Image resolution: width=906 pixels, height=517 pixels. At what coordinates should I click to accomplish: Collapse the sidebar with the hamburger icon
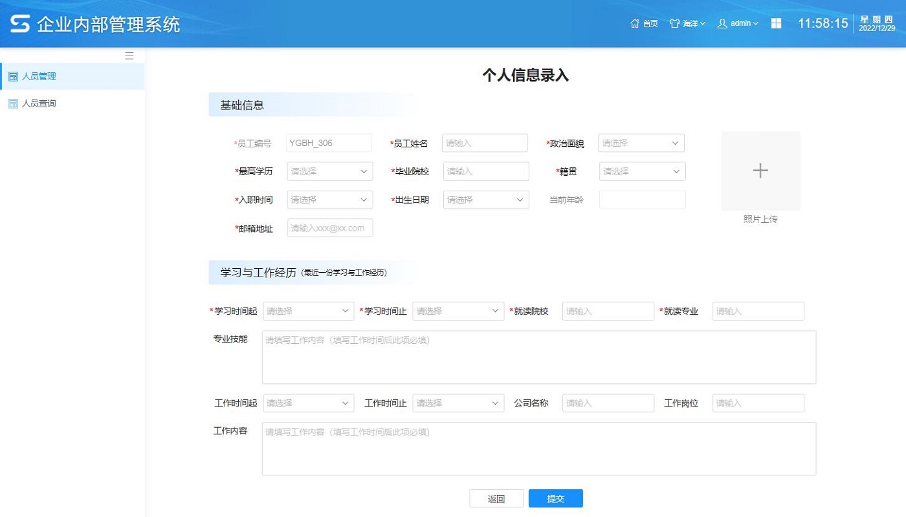click(129, 56)
